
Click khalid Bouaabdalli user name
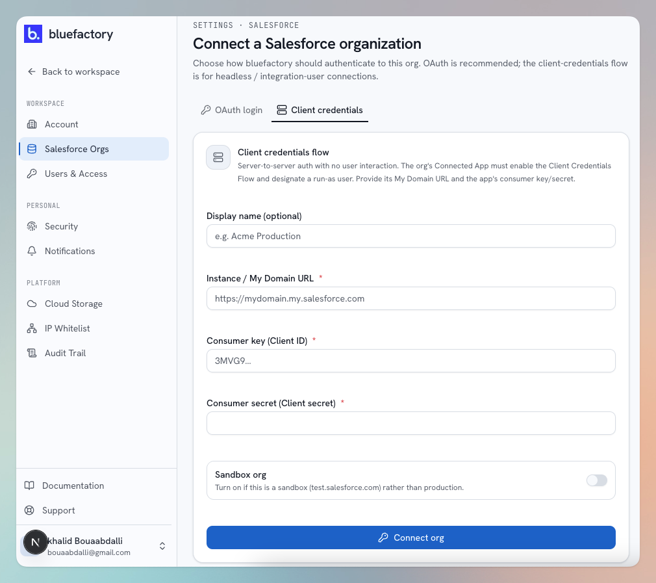[x=85, y=541]
